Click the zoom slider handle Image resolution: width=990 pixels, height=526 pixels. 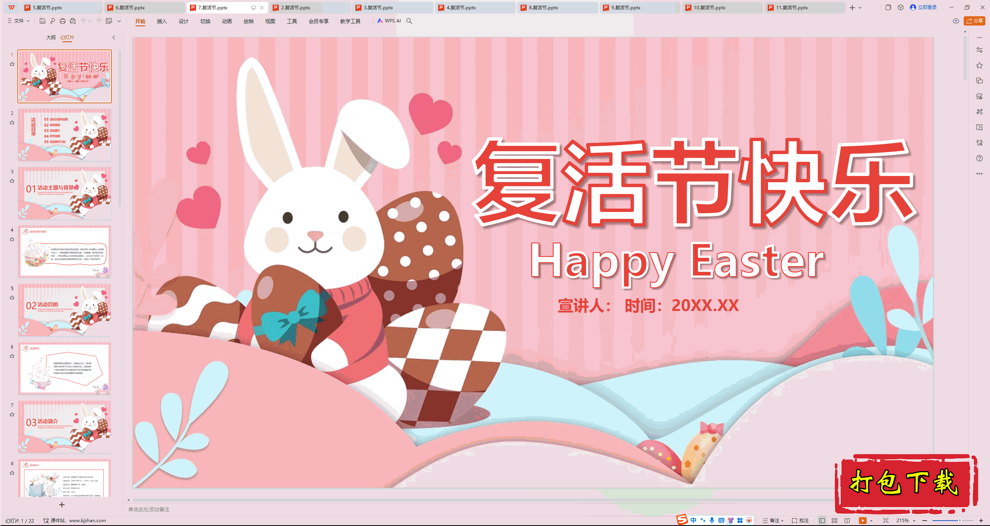tap(960, 521)
